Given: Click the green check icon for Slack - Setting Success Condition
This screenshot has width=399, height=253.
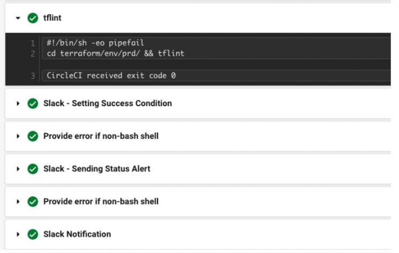Looking at the screenshot, I should click(33, 103).
